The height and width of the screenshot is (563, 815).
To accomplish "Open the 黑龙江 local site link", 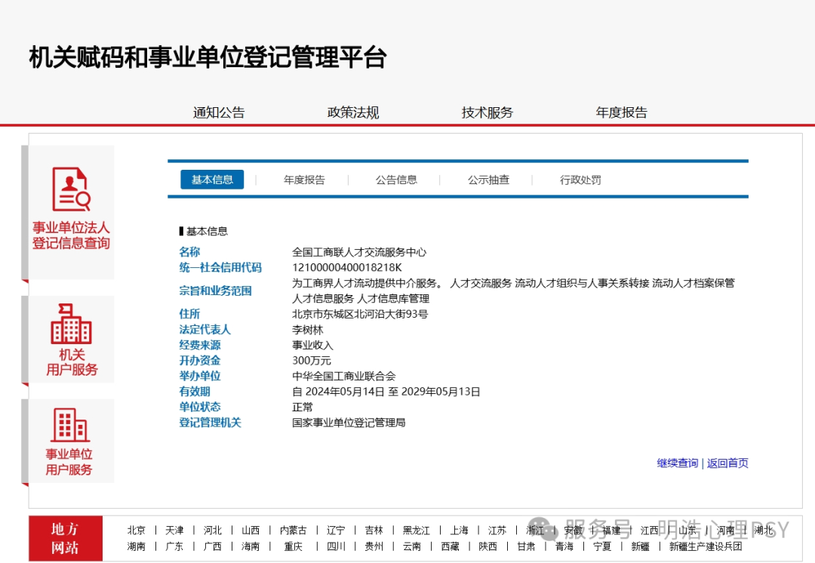I will coord(417,531).
